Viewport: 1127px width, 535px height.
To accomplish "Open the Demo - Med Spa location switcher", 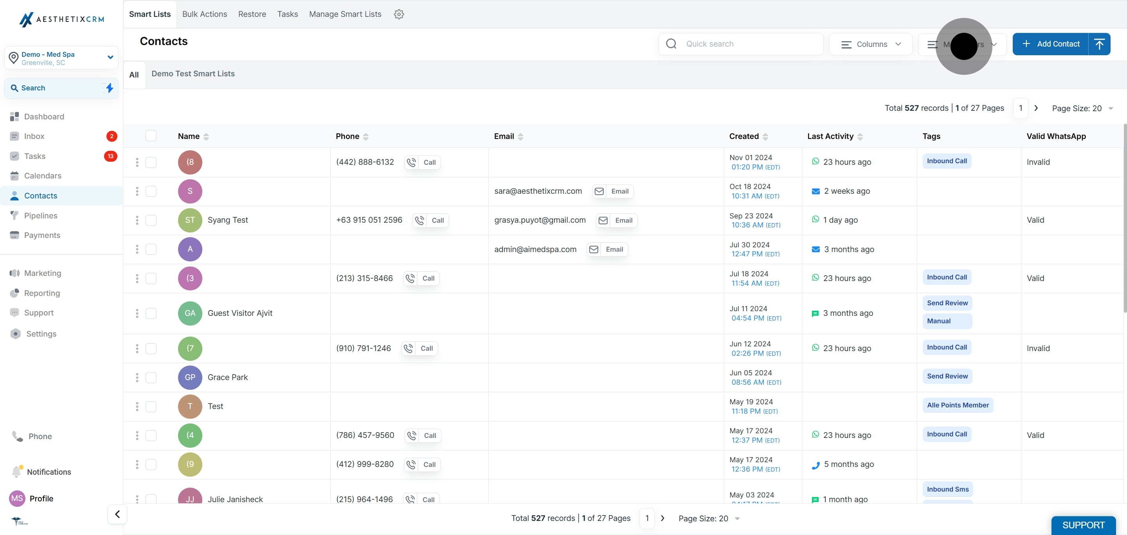I will [x=61, y=58].
